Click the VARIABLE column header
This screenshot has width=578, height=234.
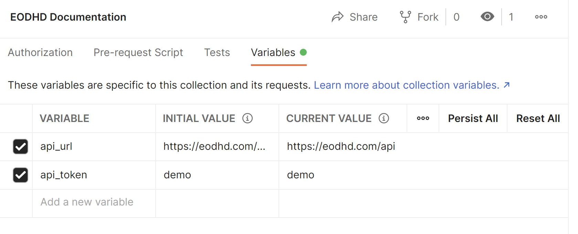point(64,118)
